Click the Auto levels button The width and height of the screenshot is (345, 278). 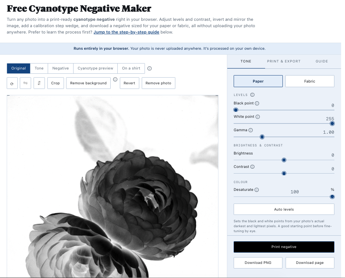pyautogui.click(x=284, y=209)
